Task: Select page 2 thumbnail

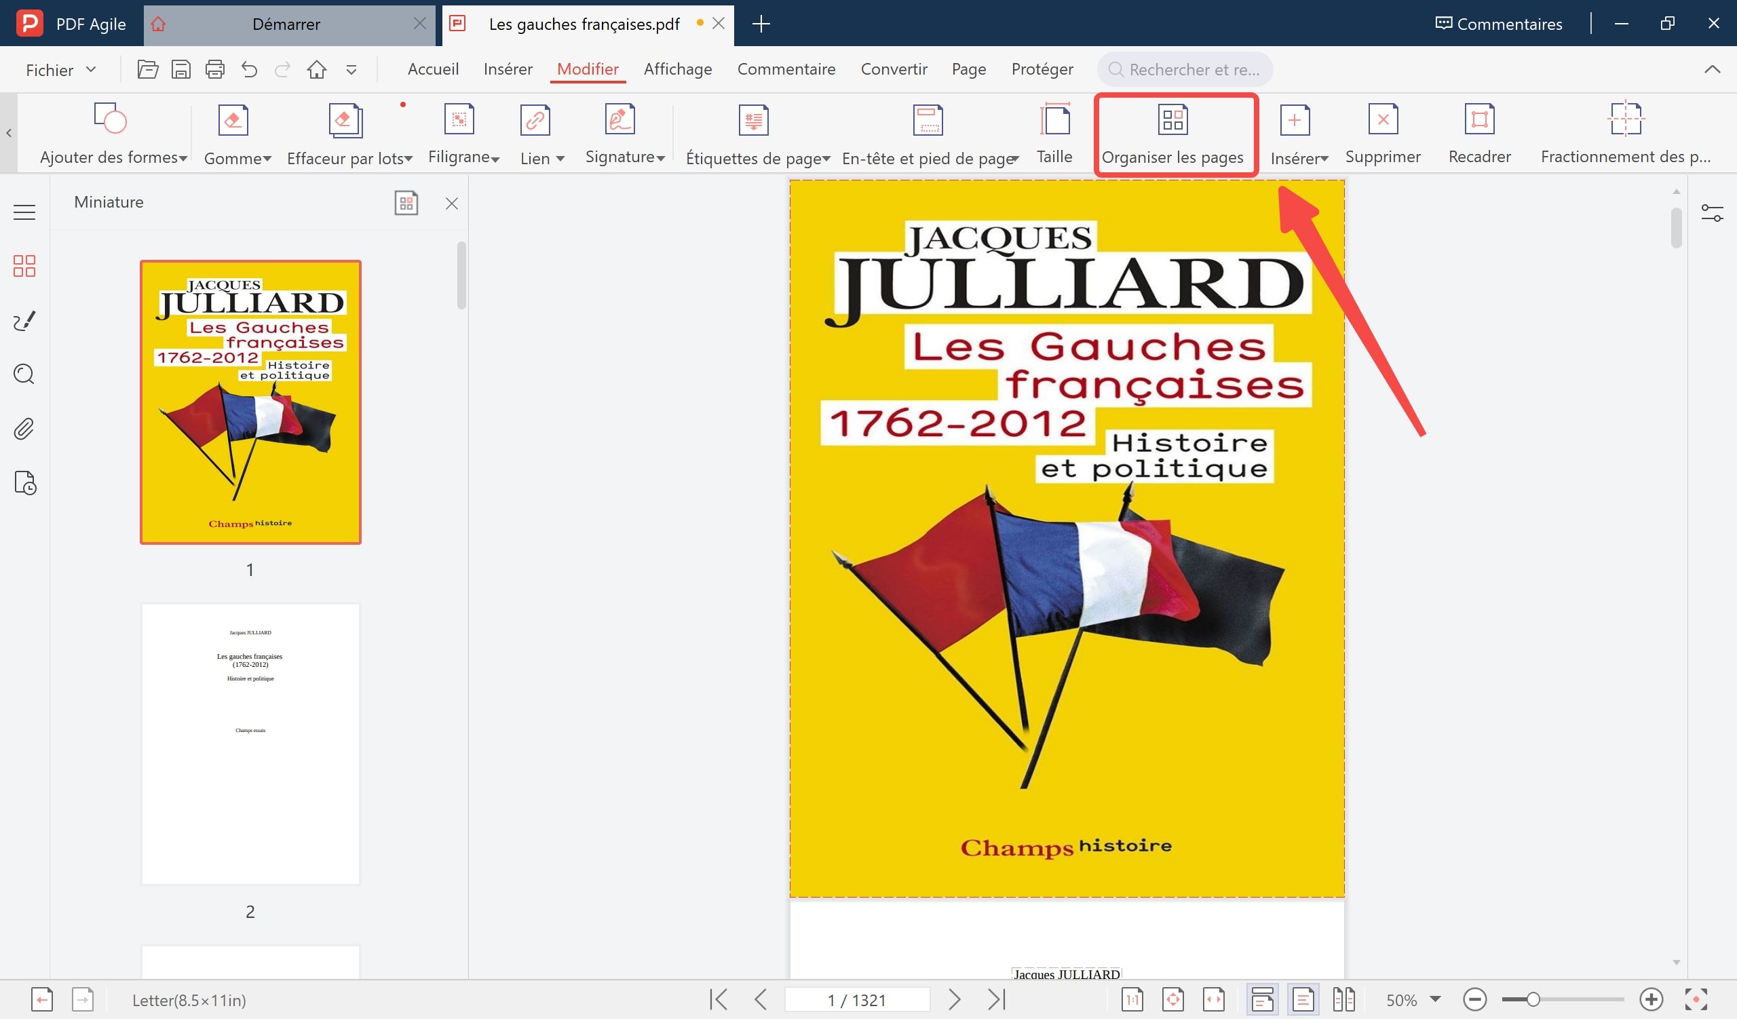Action: point(250,744)
